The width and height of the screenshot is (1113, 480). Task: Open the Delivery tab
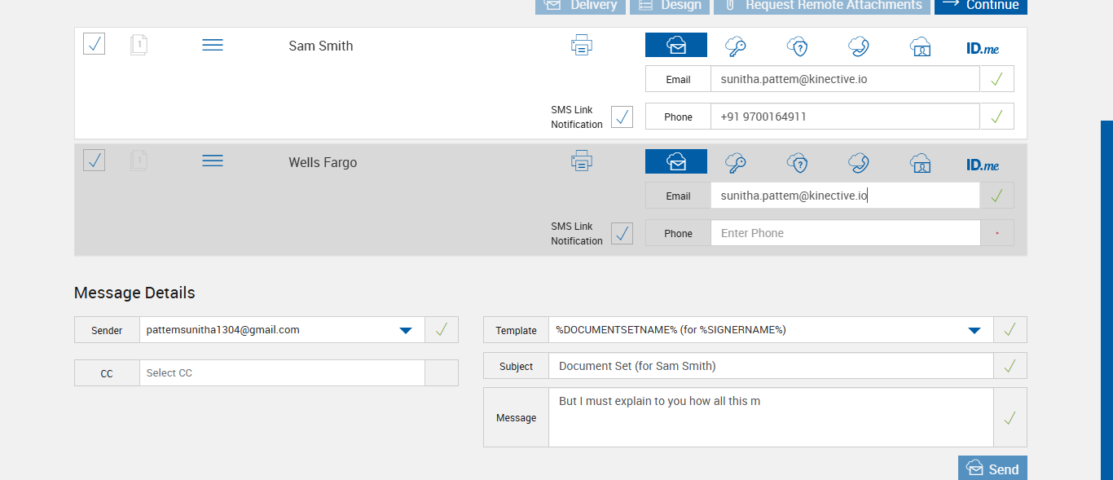coord(580,6)
